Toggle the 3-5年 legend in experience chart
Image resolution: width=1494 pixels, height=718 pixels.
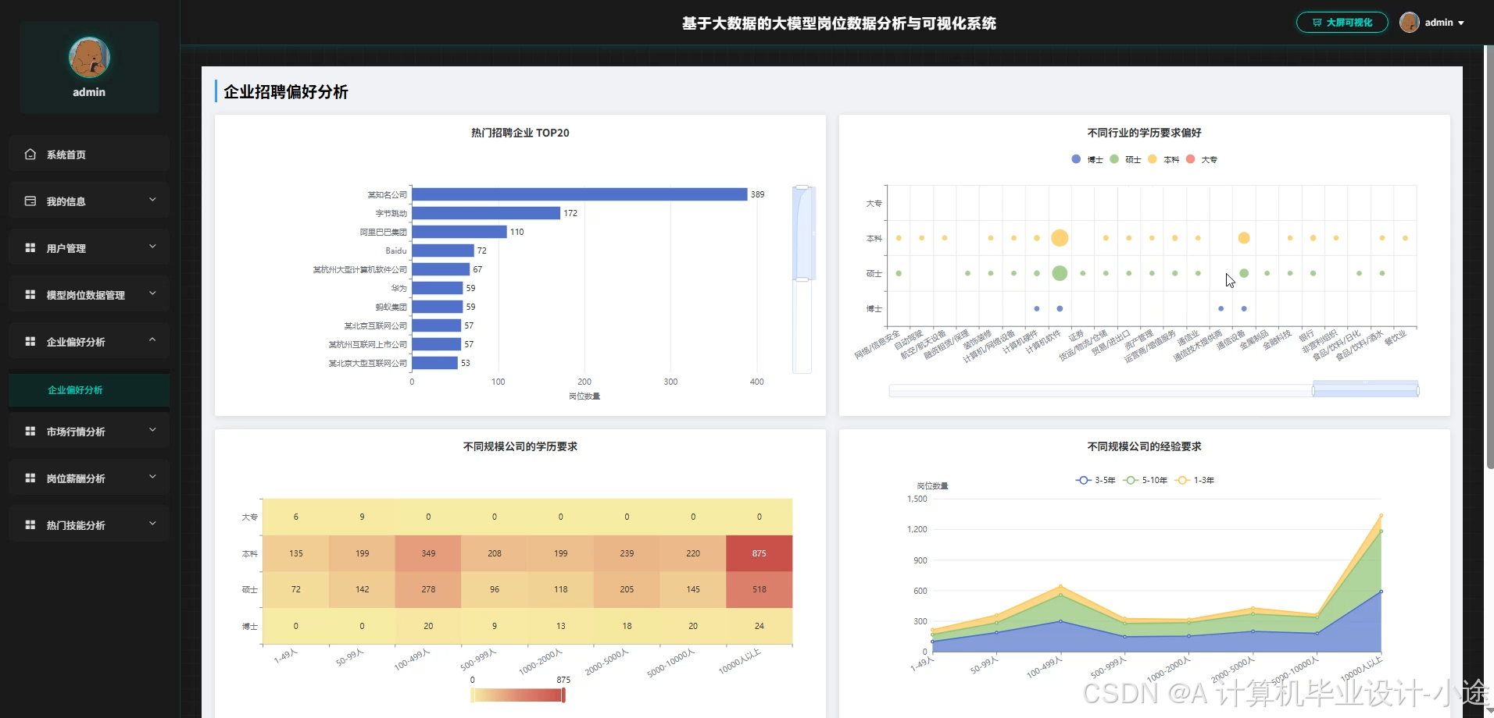tap(1095, 480)
